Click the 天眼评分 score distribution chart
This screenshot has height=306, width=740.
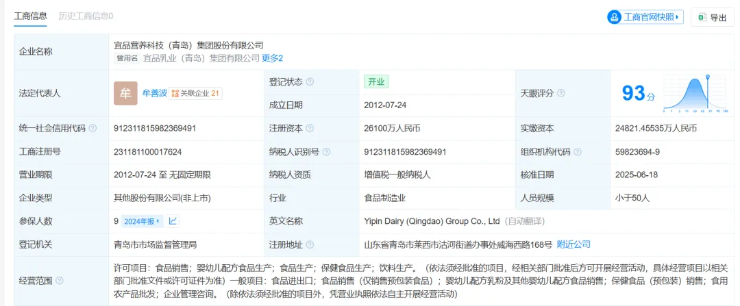[694, 93]
